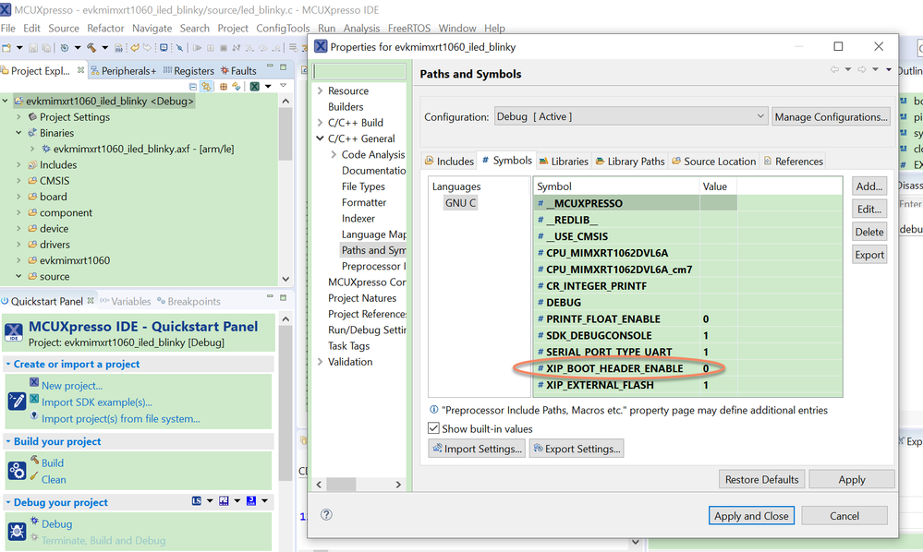Click the Export button
The width and height of the screenshot is (923, 552).
(869, 255)
